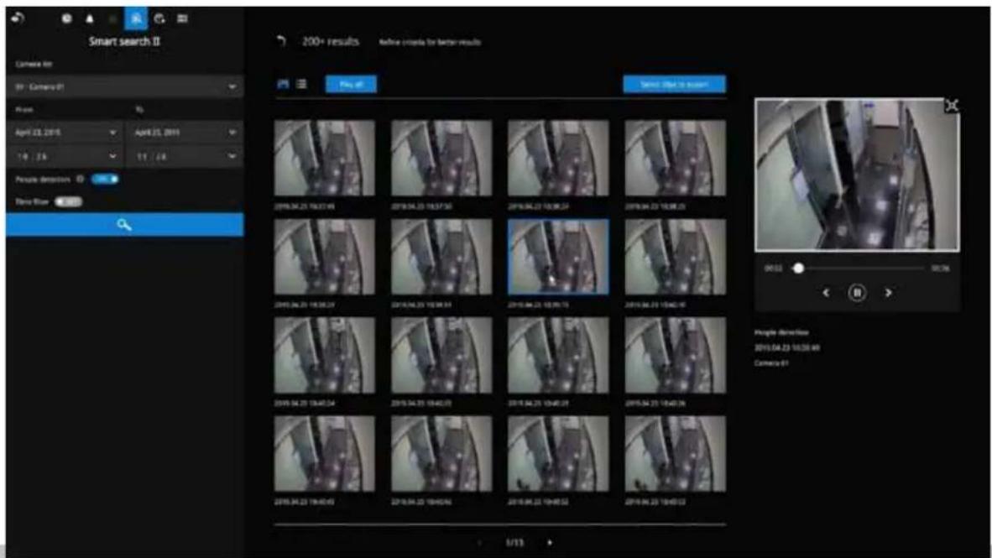The image size is (992, 558).
Task: Click info icon beside People detection
Action: click(81, 180)
